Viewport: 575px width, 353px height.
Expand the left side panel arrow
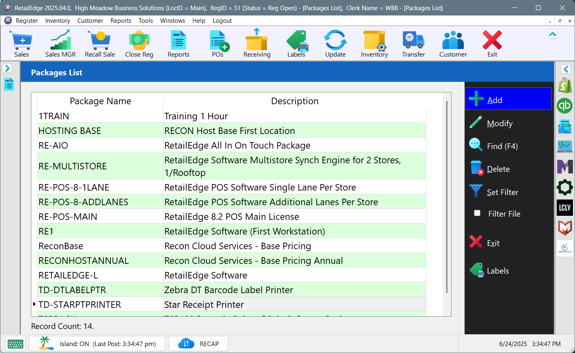point(7,68)
